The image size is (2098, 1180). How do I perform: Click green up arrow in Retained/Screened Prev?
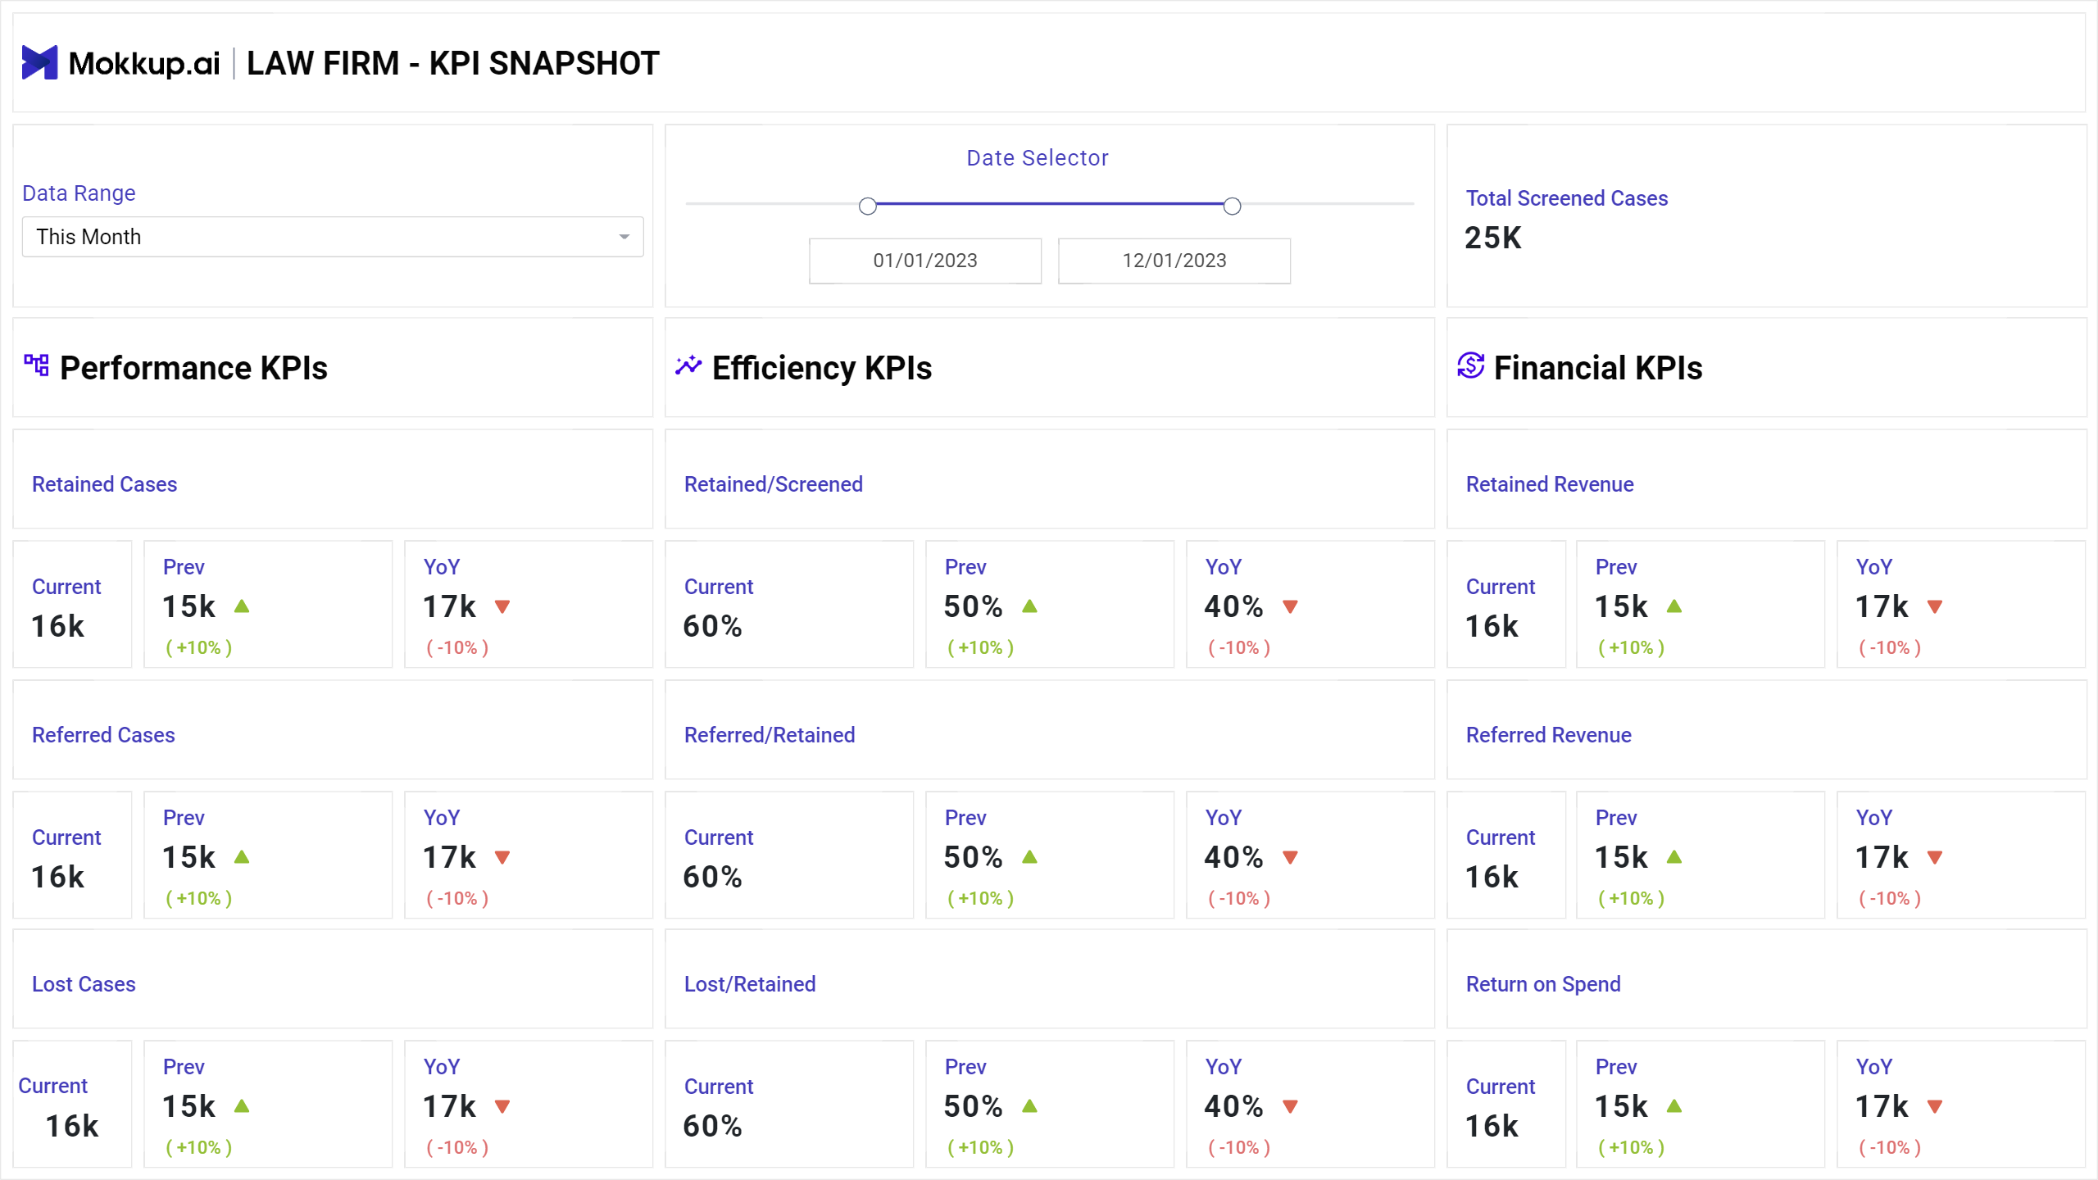pos(1030,606)
